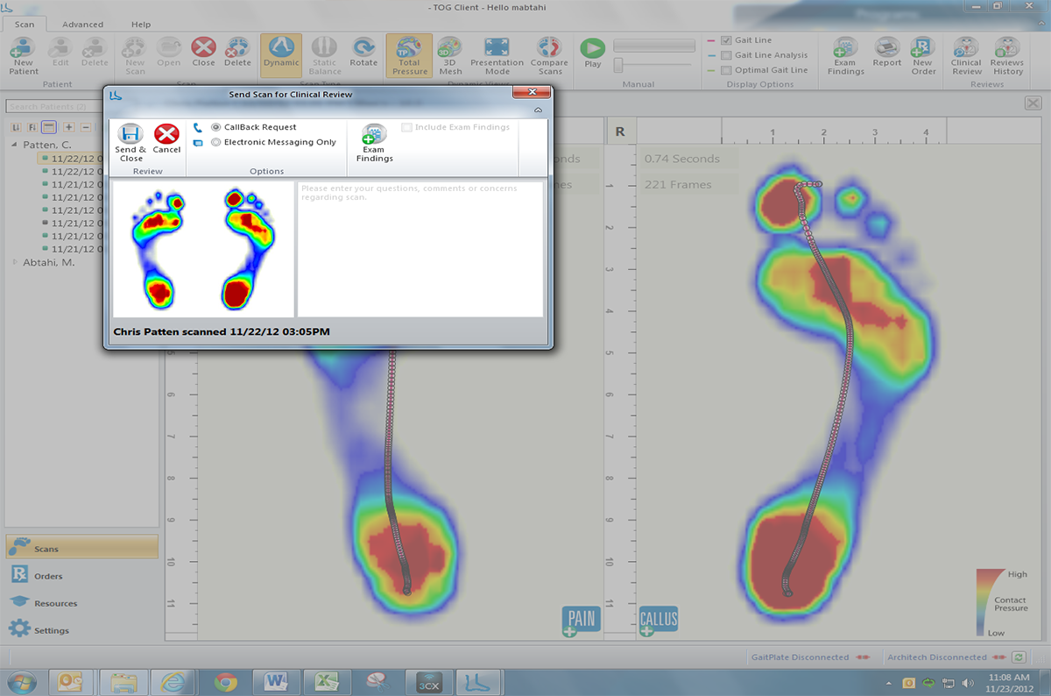Image resolution: width=1051 pixels, height=696 pixels.
Task: Click Send & Close in the review dialog
Action: (130, 140)
